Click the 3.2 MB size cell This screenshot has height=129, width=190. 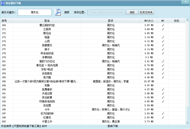pos(149,57)
